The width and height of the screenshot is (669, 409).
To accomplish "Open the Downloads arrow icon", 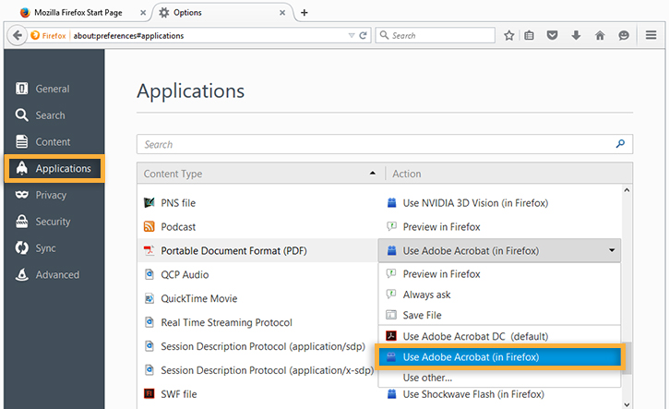I will 577,35.
